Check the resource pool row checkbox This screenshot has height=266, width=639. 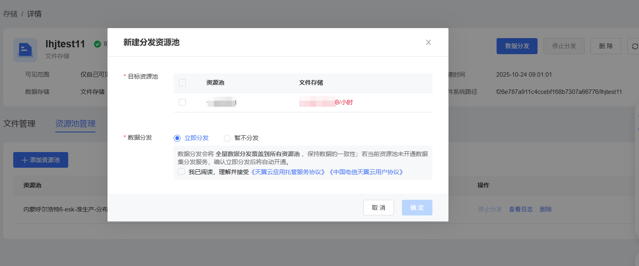[183, 102]
